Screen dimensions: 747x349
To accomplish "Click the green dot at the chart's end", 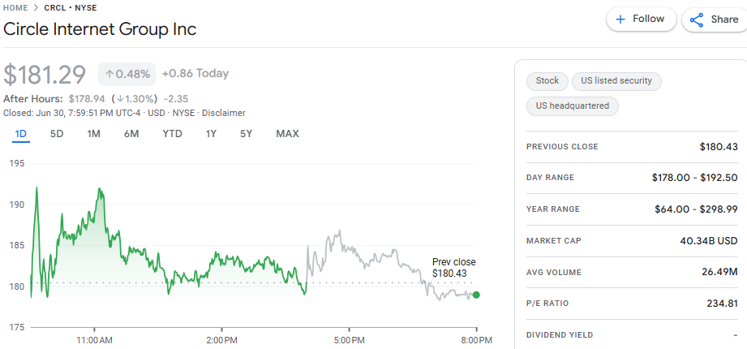I will (476, 295).
